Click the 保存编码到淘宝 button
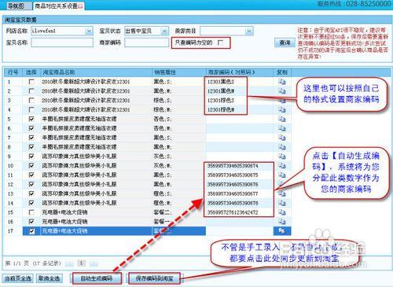Image resolution: width=393 pixels, height=287 pixels. (155, 278)
